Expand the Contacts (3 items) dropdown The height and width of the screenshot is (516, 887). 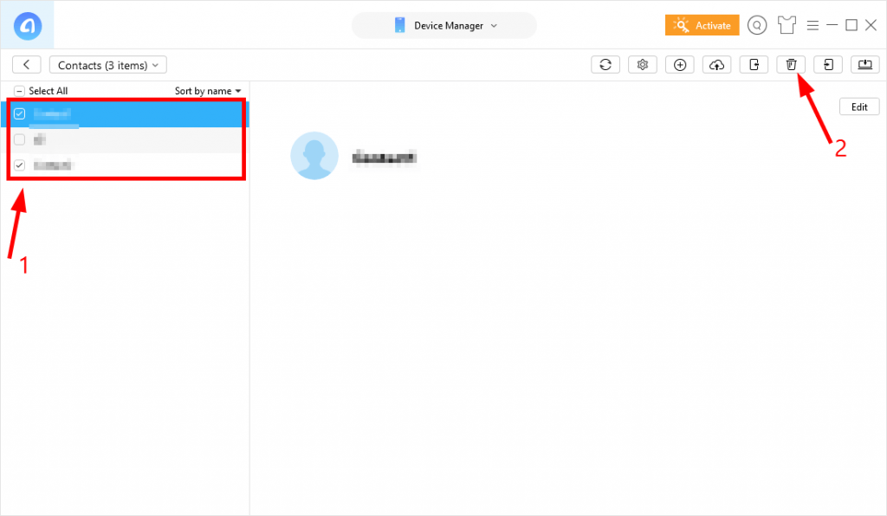[x=108, y=65]
